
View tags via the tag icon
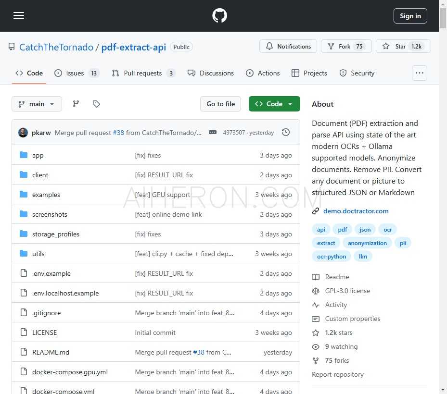click(x=96, y=104)
